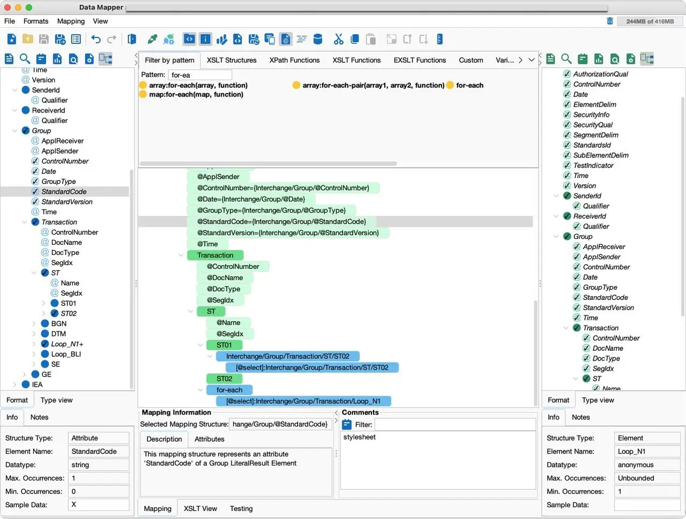Open the File menu
Viewport: 686px width, 519px height.
click(10, 21)
